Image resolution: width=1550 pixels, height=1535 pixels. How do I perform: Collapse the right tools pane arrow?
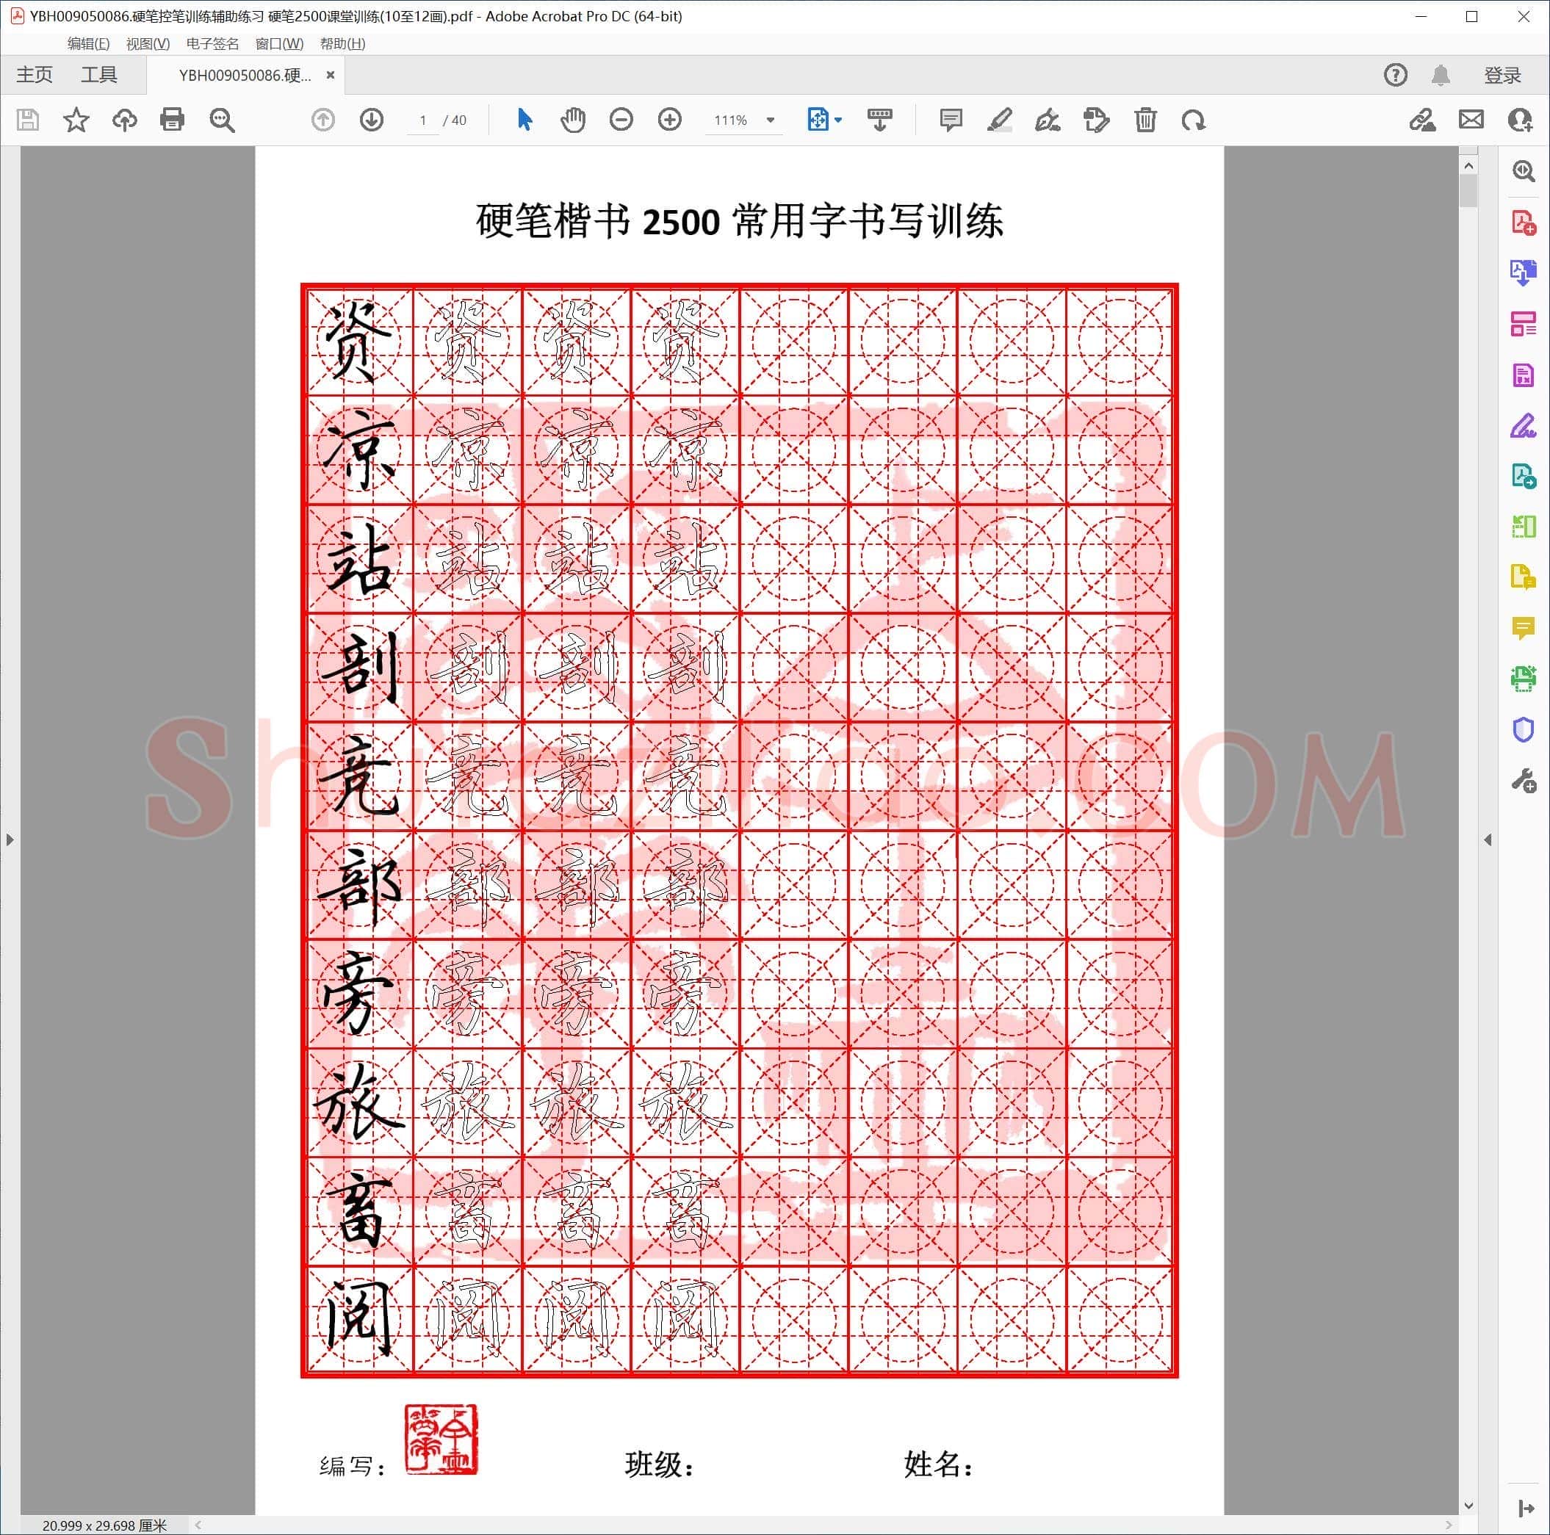pos(1488,839)
